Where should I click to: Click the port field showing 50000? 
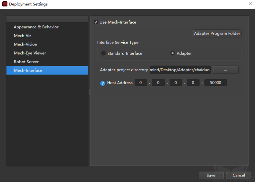tap(216, 83)
